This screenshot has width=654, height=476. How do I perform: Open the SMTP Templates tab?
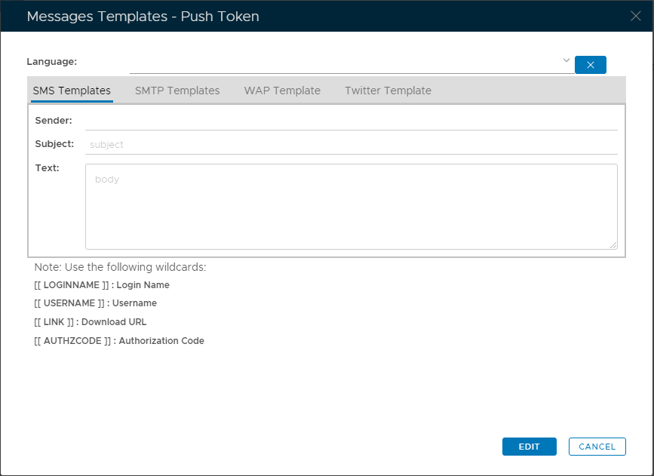point(177,91)
